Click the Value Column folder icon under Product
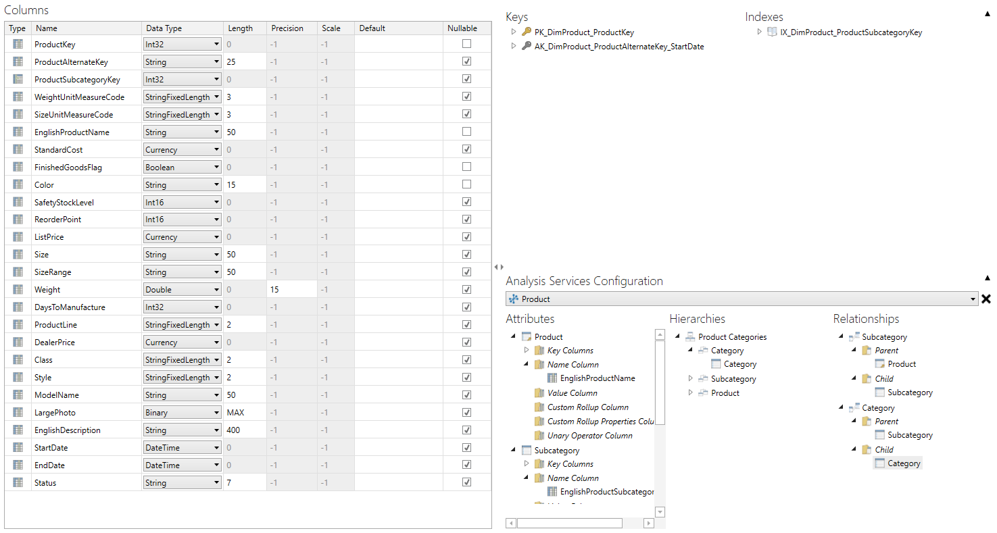The height and width of the screenshot is (533, 997). tap(539, 393)
